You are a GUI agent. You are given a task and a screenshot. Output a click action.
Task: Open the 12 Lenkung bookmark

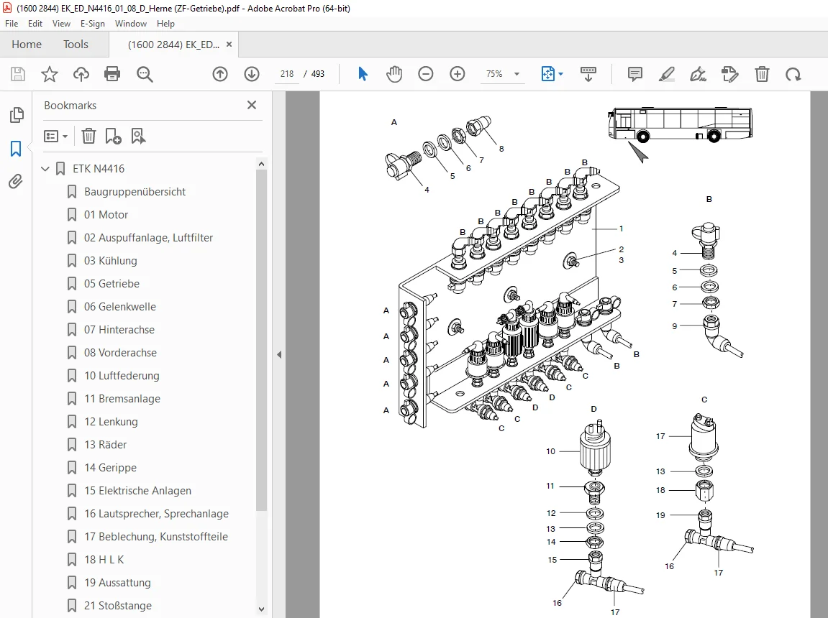pos(111,422)
